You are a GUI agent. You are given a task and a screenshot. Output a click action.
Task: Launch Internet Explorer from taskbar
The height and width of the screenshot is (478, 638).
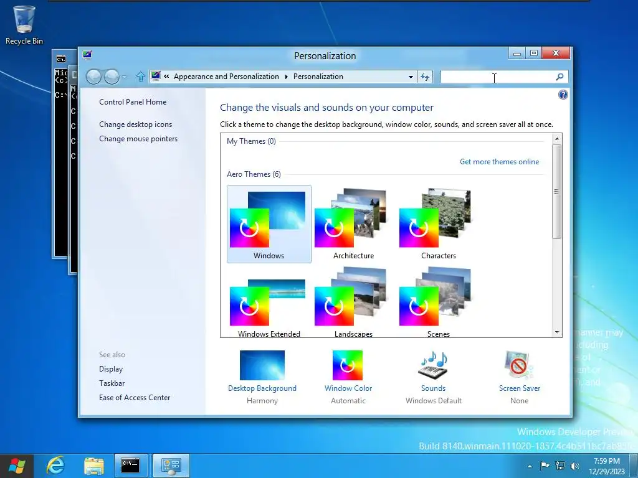[55, 466]
